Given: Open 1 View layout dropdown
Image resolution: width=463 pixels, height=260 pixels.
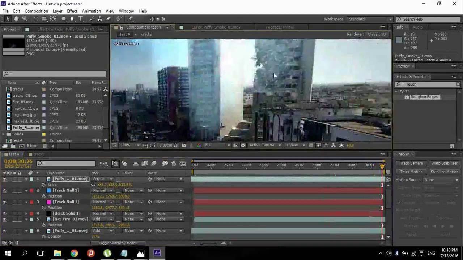Looking at the screenshot, I should coord(296,145).
